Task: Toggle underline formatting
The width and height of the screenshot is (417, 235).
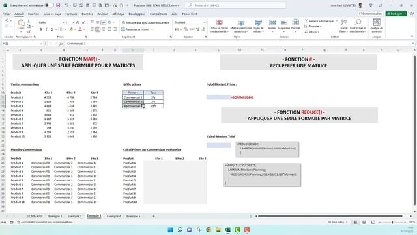Action: click(x=52, y=29)
